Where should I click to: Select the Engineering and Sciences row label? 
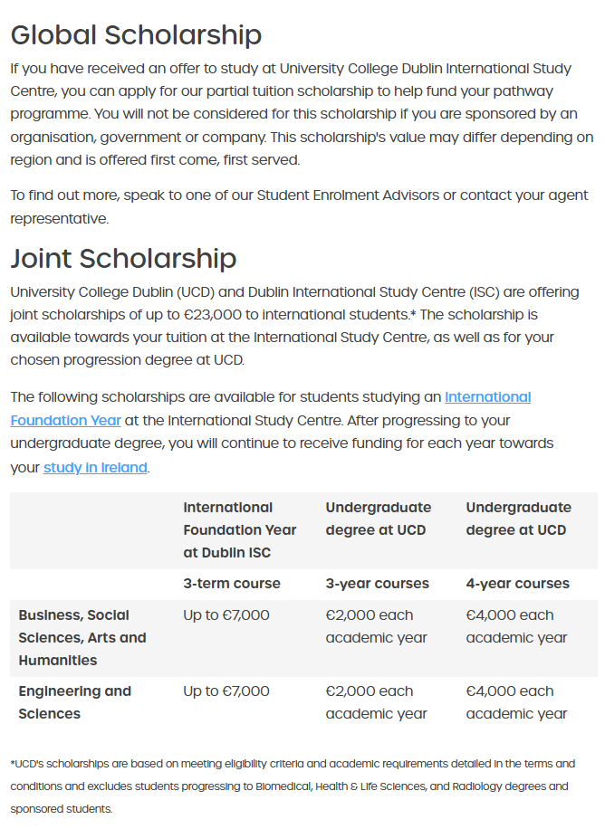pos(74,702)
